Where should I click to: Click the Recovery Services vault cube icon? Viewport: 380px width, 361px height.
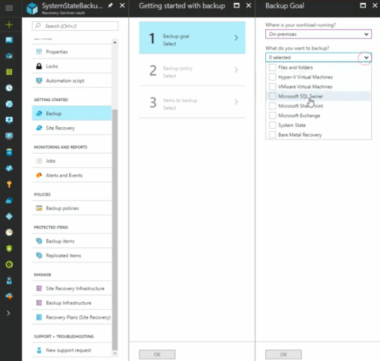[x=32, y=9]
